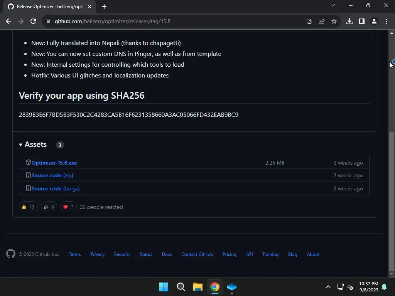Open the Chrome profile avatar
The height and width of the screenshot is (296, 395).
point(374,22)
